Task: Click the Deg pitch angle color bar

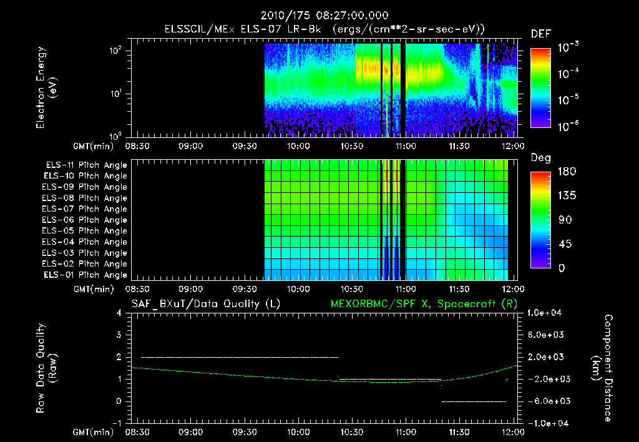Action: (x=541, y=220)
